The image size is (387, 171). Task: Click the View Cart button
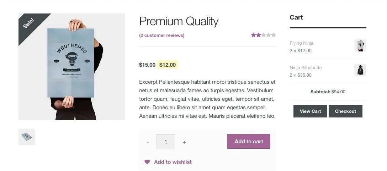(x=310, y=111)
